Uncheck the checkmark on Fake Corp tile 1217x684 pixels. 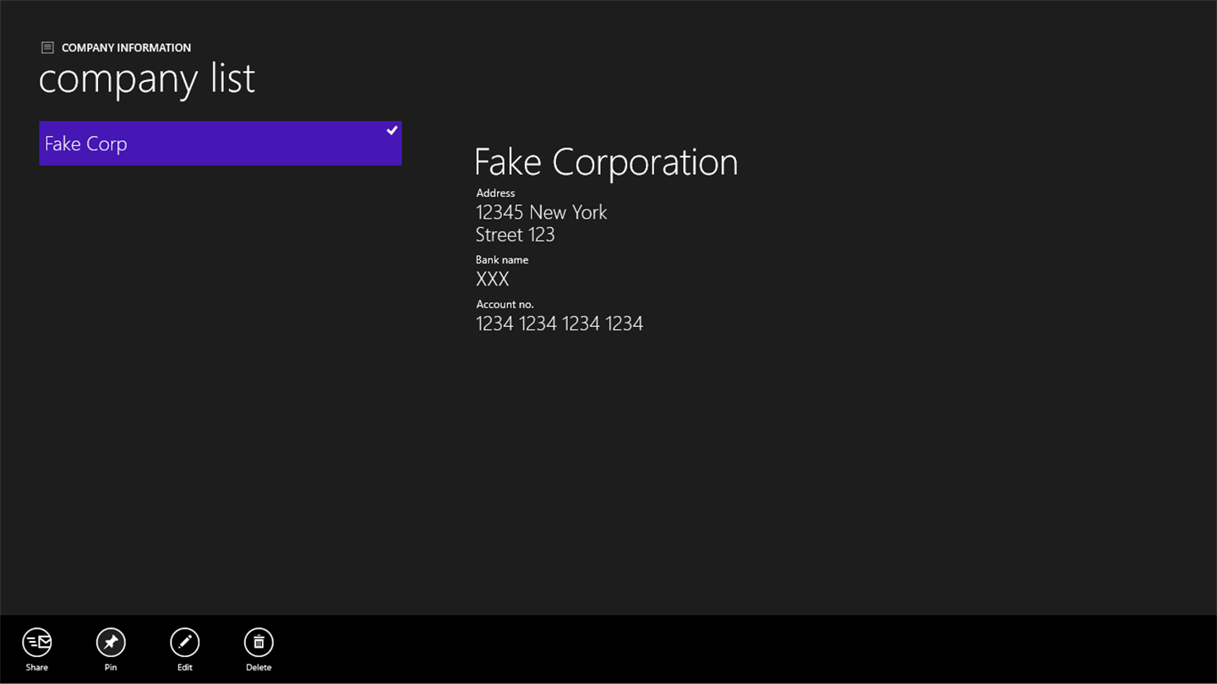tap(392, 131)
